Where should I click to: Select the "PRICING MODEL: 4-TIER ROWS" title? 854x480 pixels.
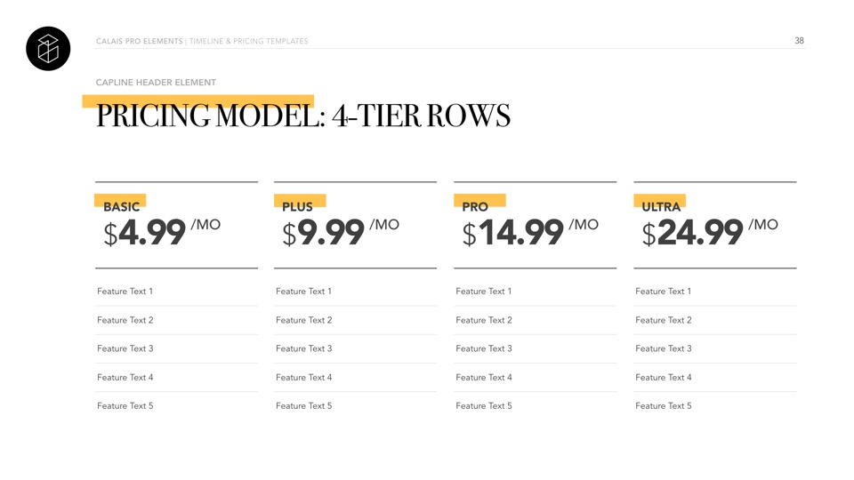click(x=302, y=116)
